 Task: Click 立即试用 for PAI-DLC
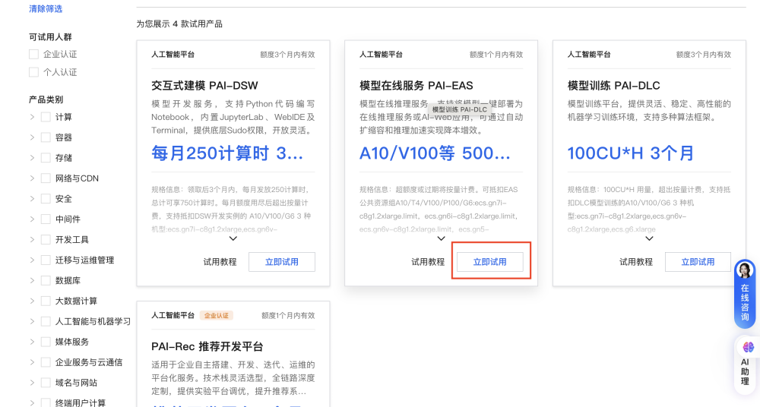tap(698, 262)
